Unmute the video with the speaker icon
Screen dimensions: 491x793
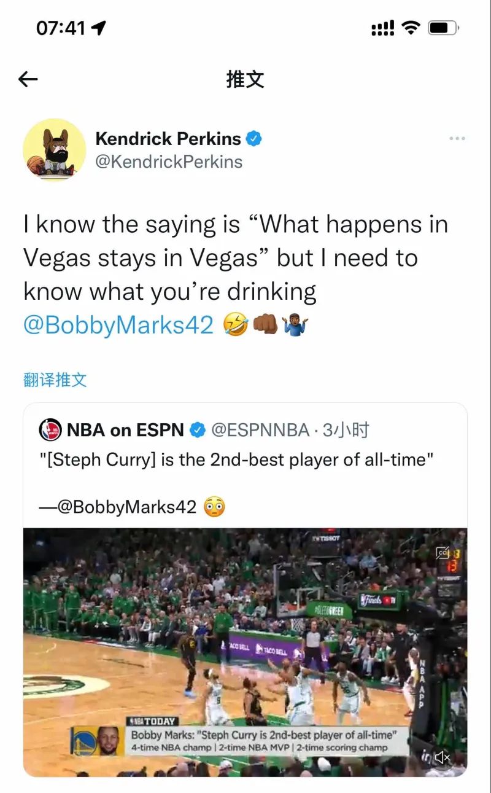[442, 757]
